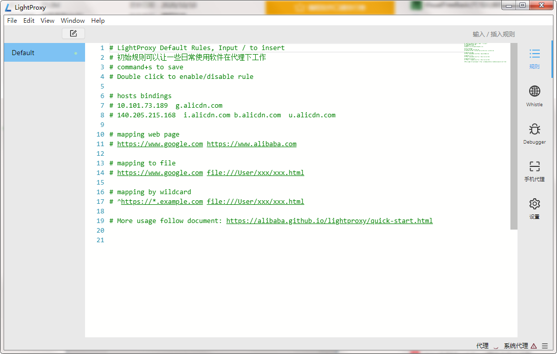Screen dimensions: 557x354
Task: Open the 规则 (Rules) panel icon
Action: point(534,54)
